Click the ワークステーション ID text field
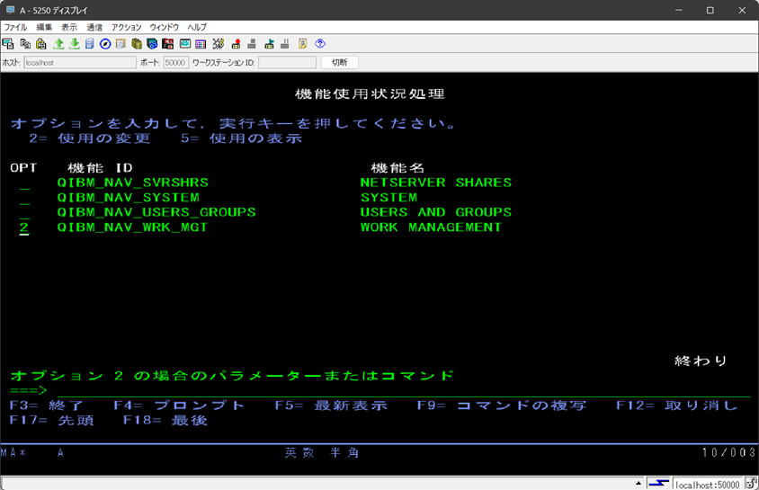Screen dimensions: 759x490 [x=287, y=62]
